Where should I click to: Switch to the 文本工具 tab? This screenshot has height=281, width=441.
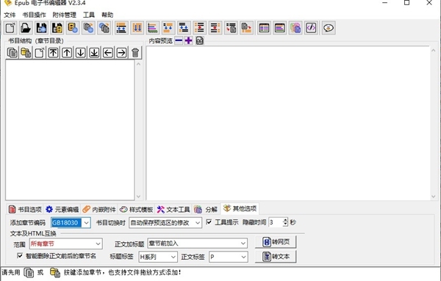173,209
